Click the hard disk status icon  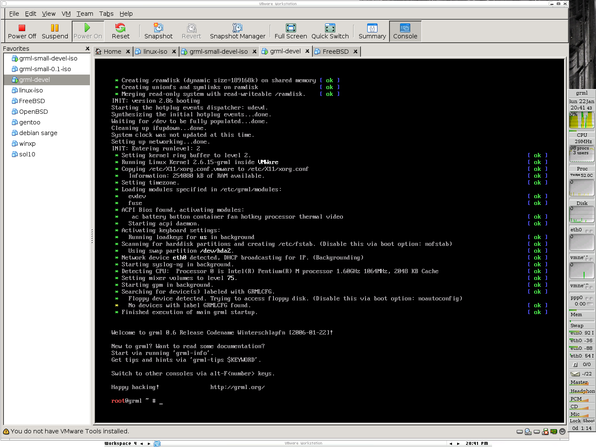520,432
